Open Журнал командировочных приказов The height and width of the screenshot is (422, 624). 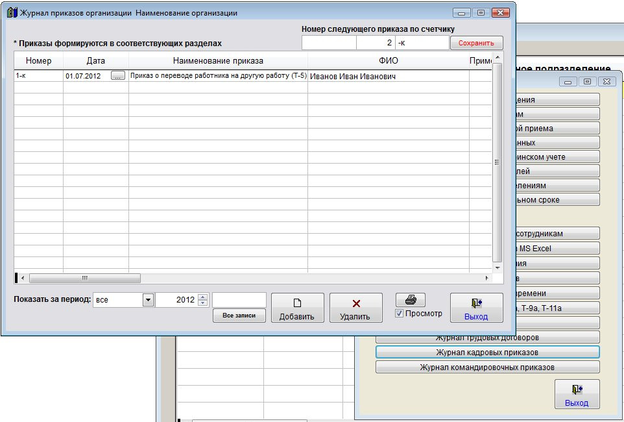[x=487, y=367]
